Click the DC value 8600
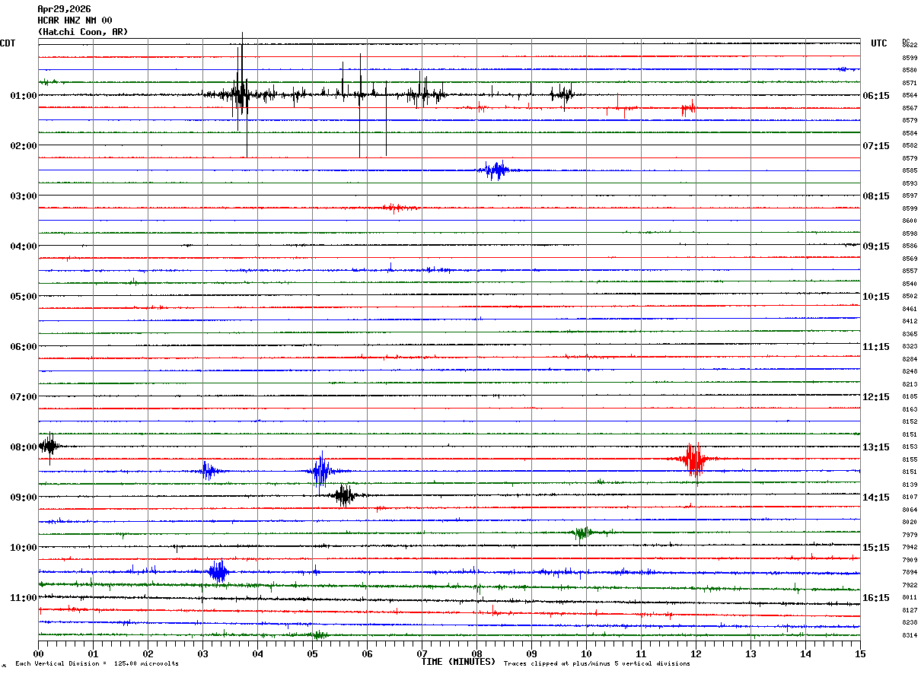The height and width of the screenshot is (674, 921). pos(910,221)
